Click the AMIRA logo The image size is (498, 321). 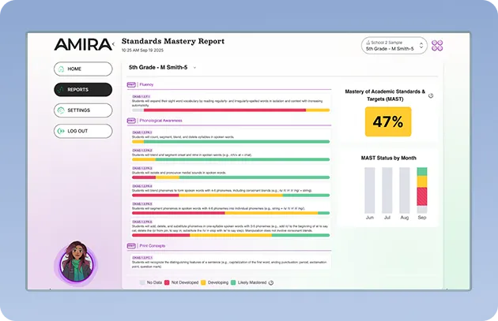(82, 44)
